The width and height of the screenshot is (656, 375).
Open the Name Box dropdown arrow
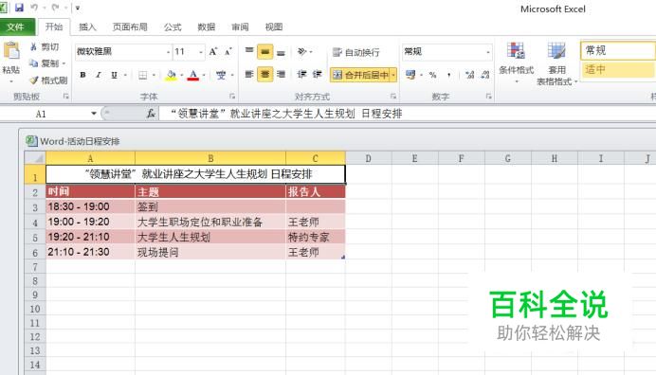[94, 114]
